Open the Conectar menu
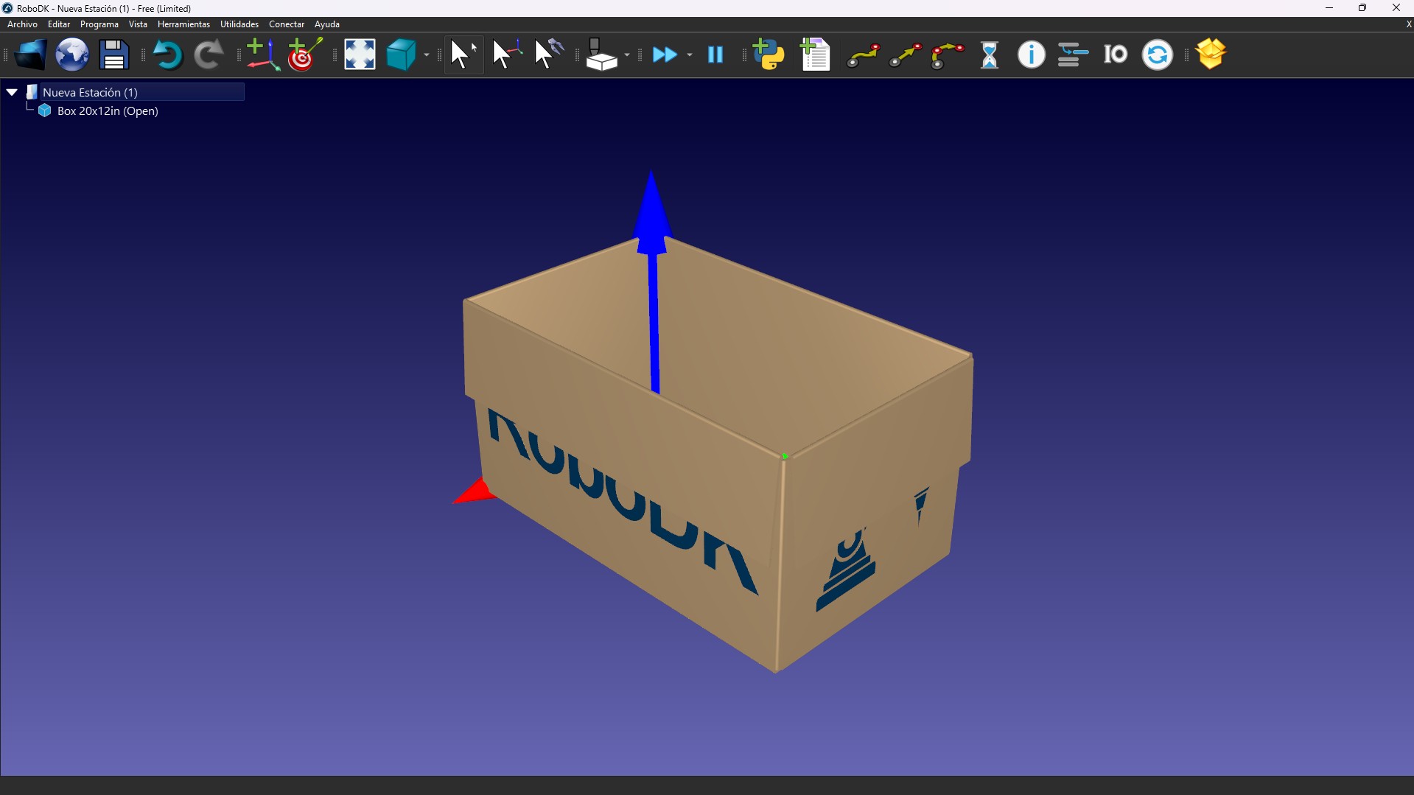Image resolution: width=1414 pixels, height=795 pixels. (287, 24)
